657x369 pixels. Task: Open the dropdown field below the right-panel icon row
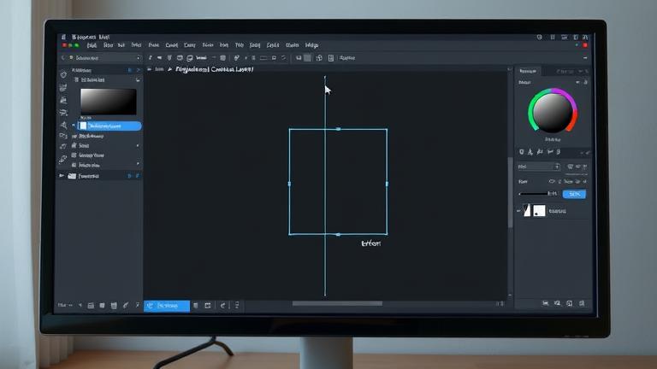539,167
